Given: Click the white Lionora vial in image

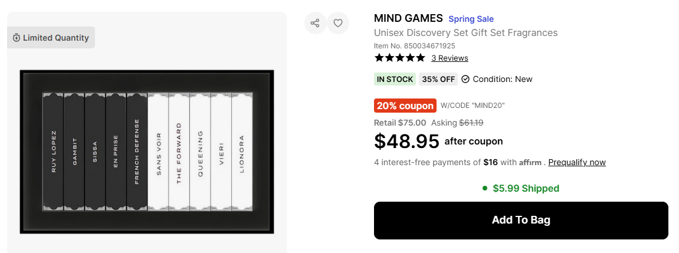Looking at the screenshot, I should (242, 152).
